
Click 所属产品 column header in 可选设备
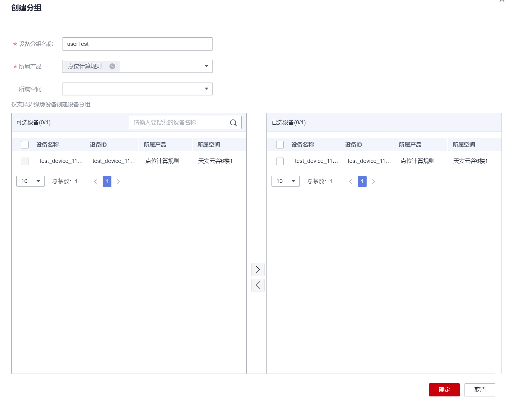155,145
